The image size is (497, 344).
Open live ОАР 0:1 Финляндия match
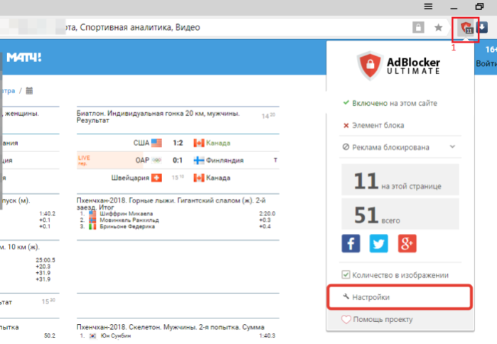point(178,161)
